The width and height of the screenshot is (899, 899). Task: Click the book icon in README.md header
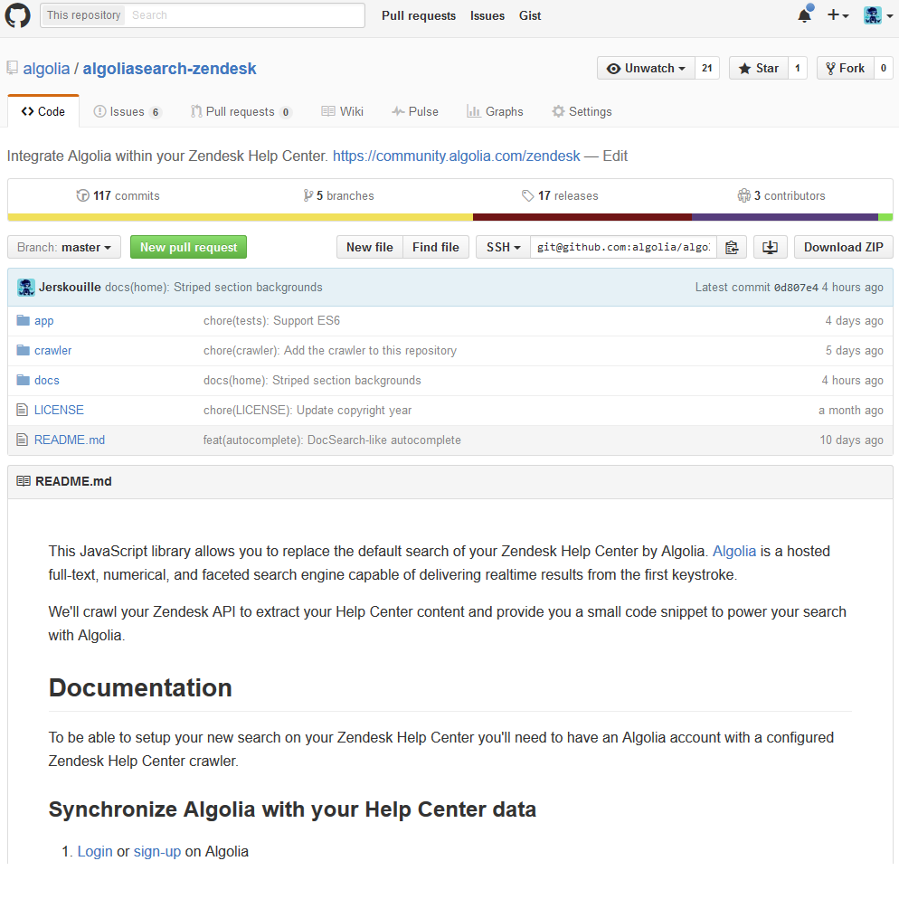click(x=24, y=481)
